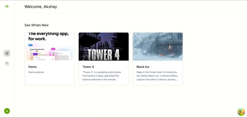Click the Tower 4 gripping audio drama description
247x118 pixels.
coord(102,76)
